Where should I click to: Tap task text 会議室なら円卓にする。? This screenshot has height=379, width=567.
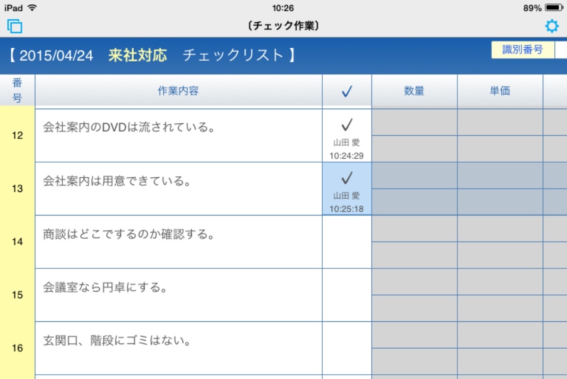tap(105, 287)
